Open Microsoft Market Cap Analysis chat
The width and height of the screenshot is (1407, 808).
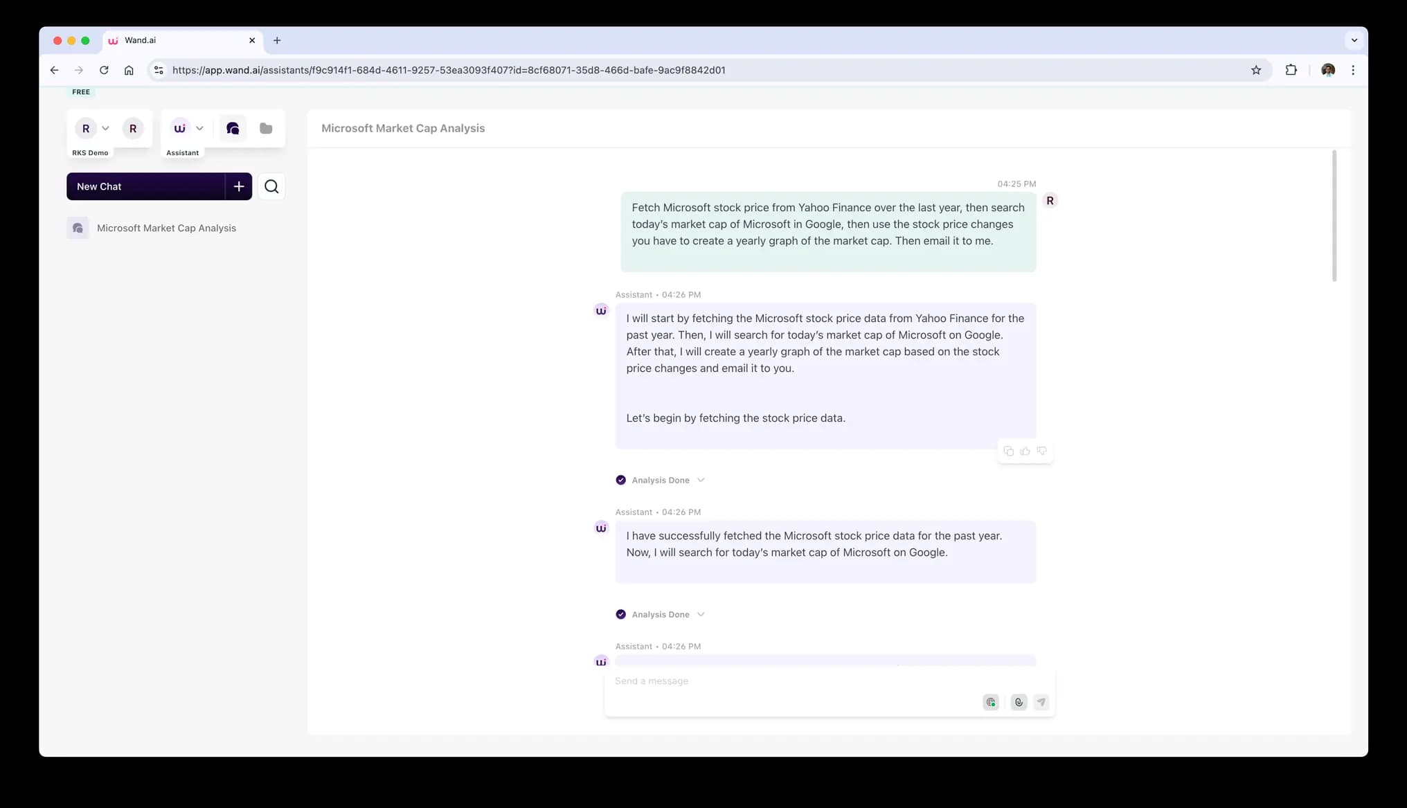coord(166,228)
